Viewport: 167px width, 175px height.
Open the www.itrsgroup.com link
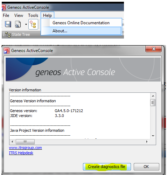pos(26,148)
